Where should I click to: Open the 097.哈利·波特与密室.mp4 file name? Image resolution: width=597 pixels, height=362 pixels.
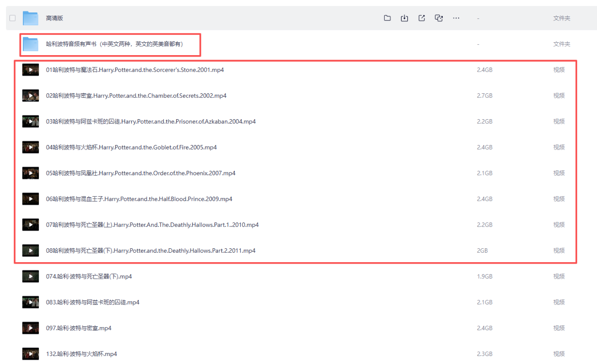click(x=79, y=328)
